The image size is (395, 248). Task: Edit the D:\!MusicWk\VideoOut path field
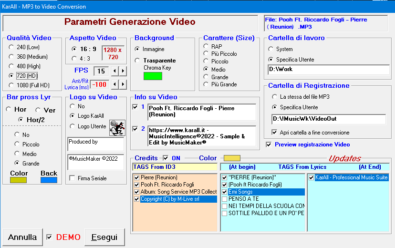click(329, 119)
